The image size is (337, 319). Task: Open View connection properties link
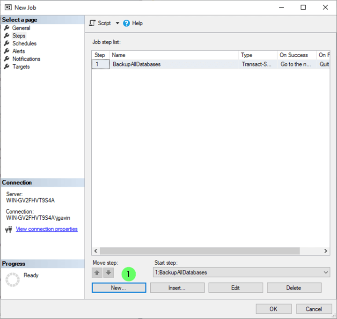pyautogui.click(x=47, y=229)
